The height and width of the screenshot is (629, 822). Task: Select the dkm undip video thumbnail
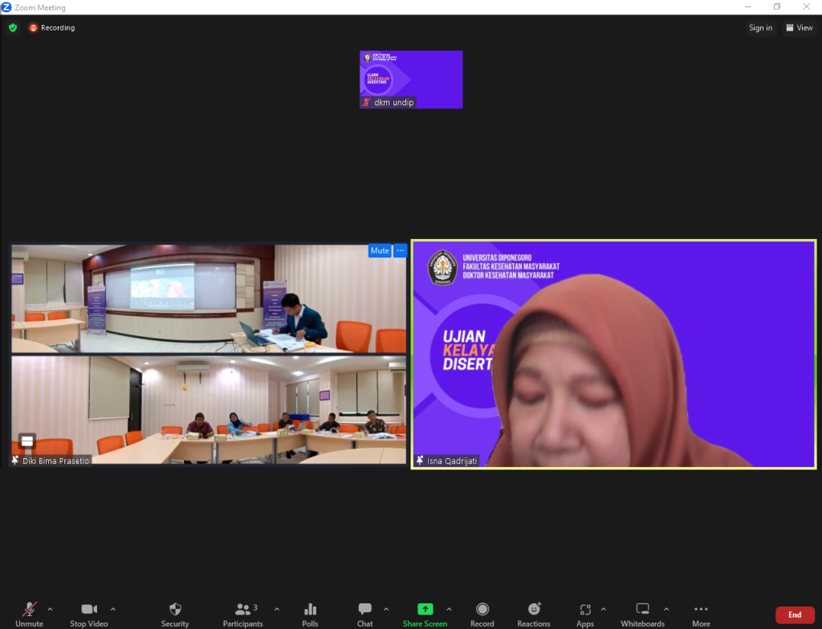tap(411, 79)
